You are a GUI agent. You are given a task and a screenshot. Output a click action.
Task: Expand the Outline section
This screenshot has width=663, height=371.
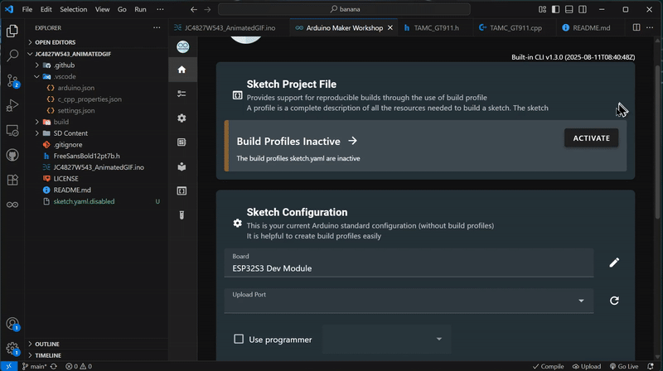point(47,344)
